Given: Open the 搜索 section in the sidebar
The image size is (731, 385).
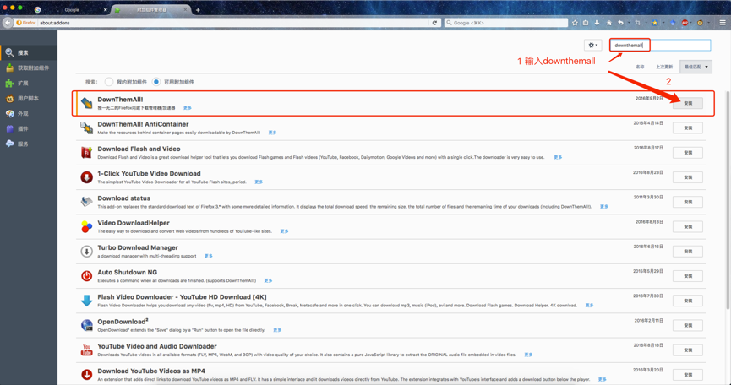Looking at the screenshot, I should 29,52.
